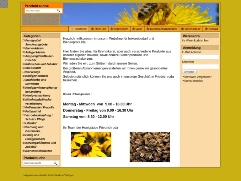This screenshot has height=181, width=241.
Task: Click the magnifier icon in top Produktsuche
Action: (x=59, y=10)
